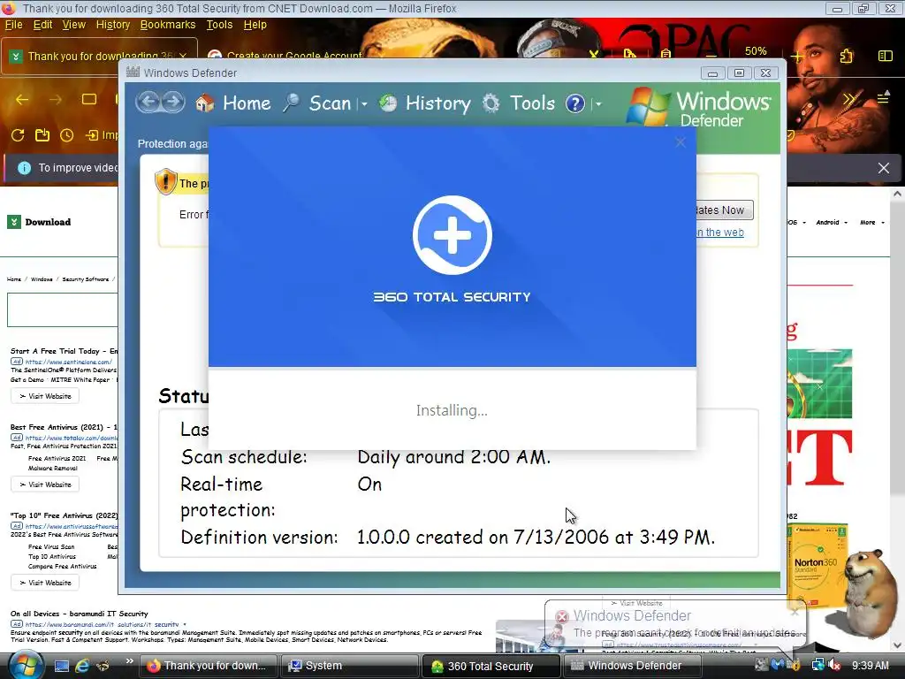The width and height of the screenshot is (905, 679).
Task: Show more Firefox toolbar tools chevron
Action: click(x=848, y=99)
